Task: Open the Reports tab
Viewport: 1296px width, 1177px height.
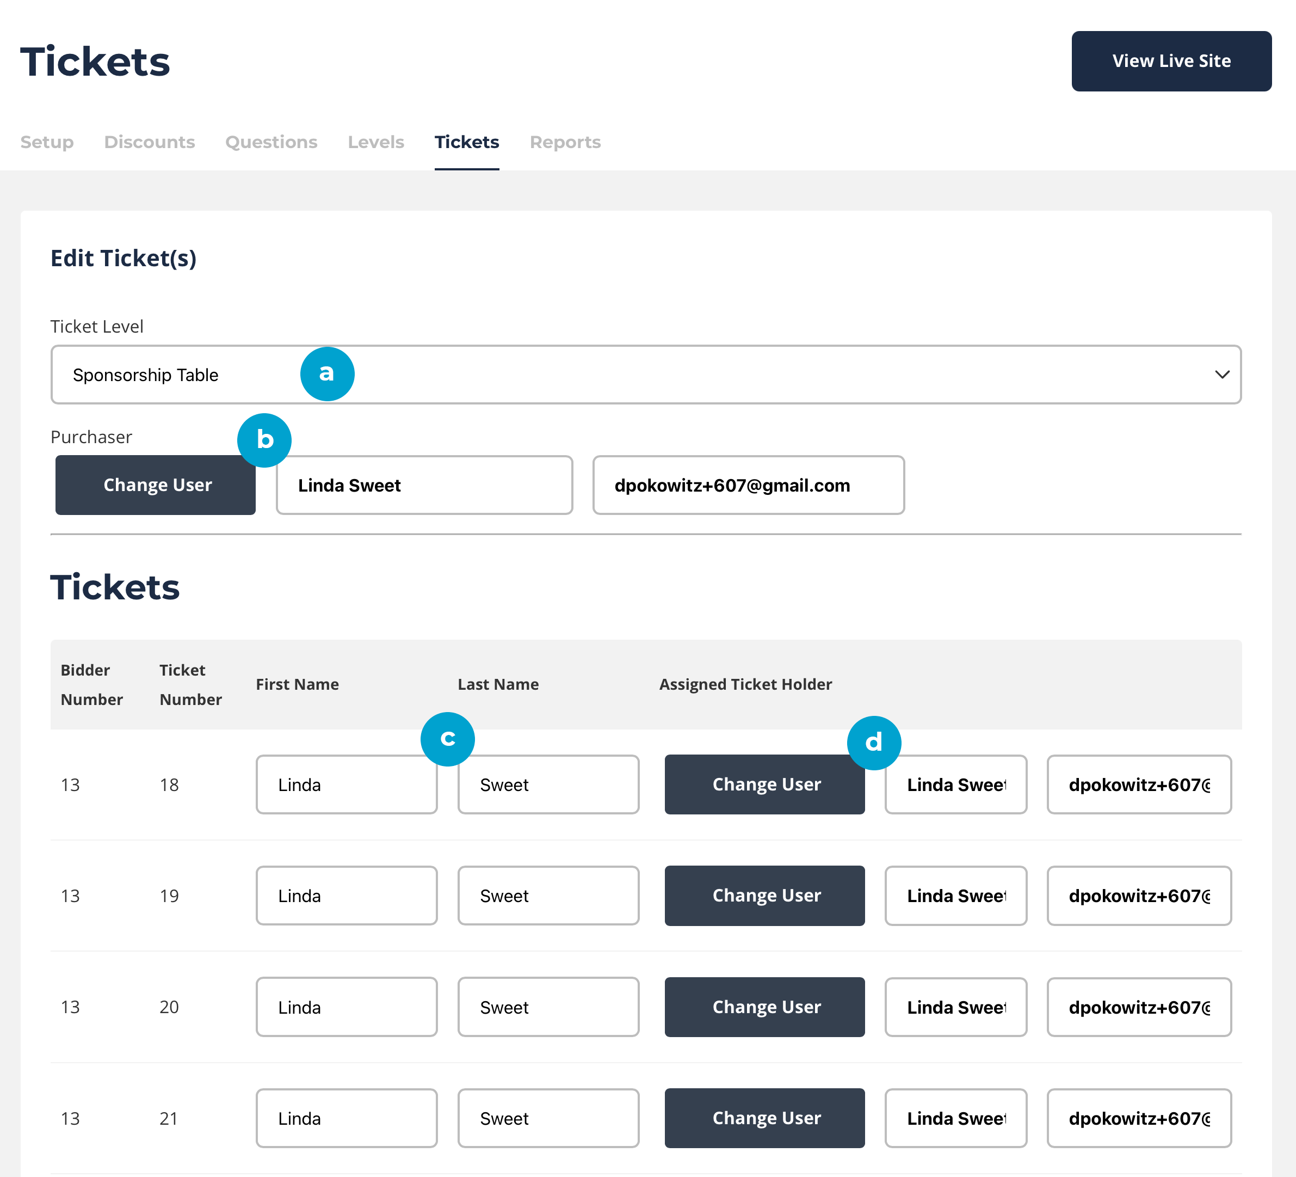Action: click(564, 142)
